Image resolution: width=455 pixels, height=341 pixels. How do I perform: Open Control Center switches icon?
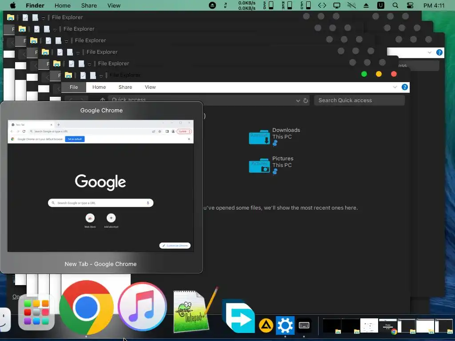[x=410, y=5]
